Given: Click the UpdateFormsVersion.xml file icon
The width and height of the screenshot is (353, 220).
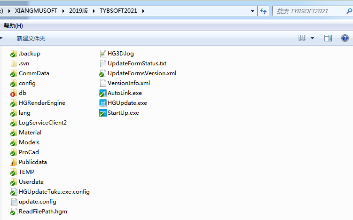Looking at the screenshot, I should pos(102,73).
